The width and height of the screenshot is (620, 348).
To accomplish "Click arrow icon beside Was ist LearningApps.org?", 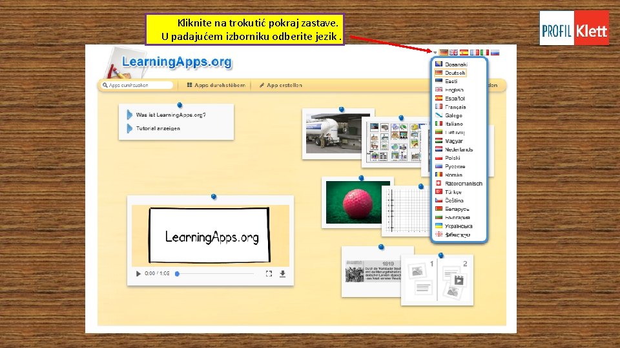I will [129, 115].
